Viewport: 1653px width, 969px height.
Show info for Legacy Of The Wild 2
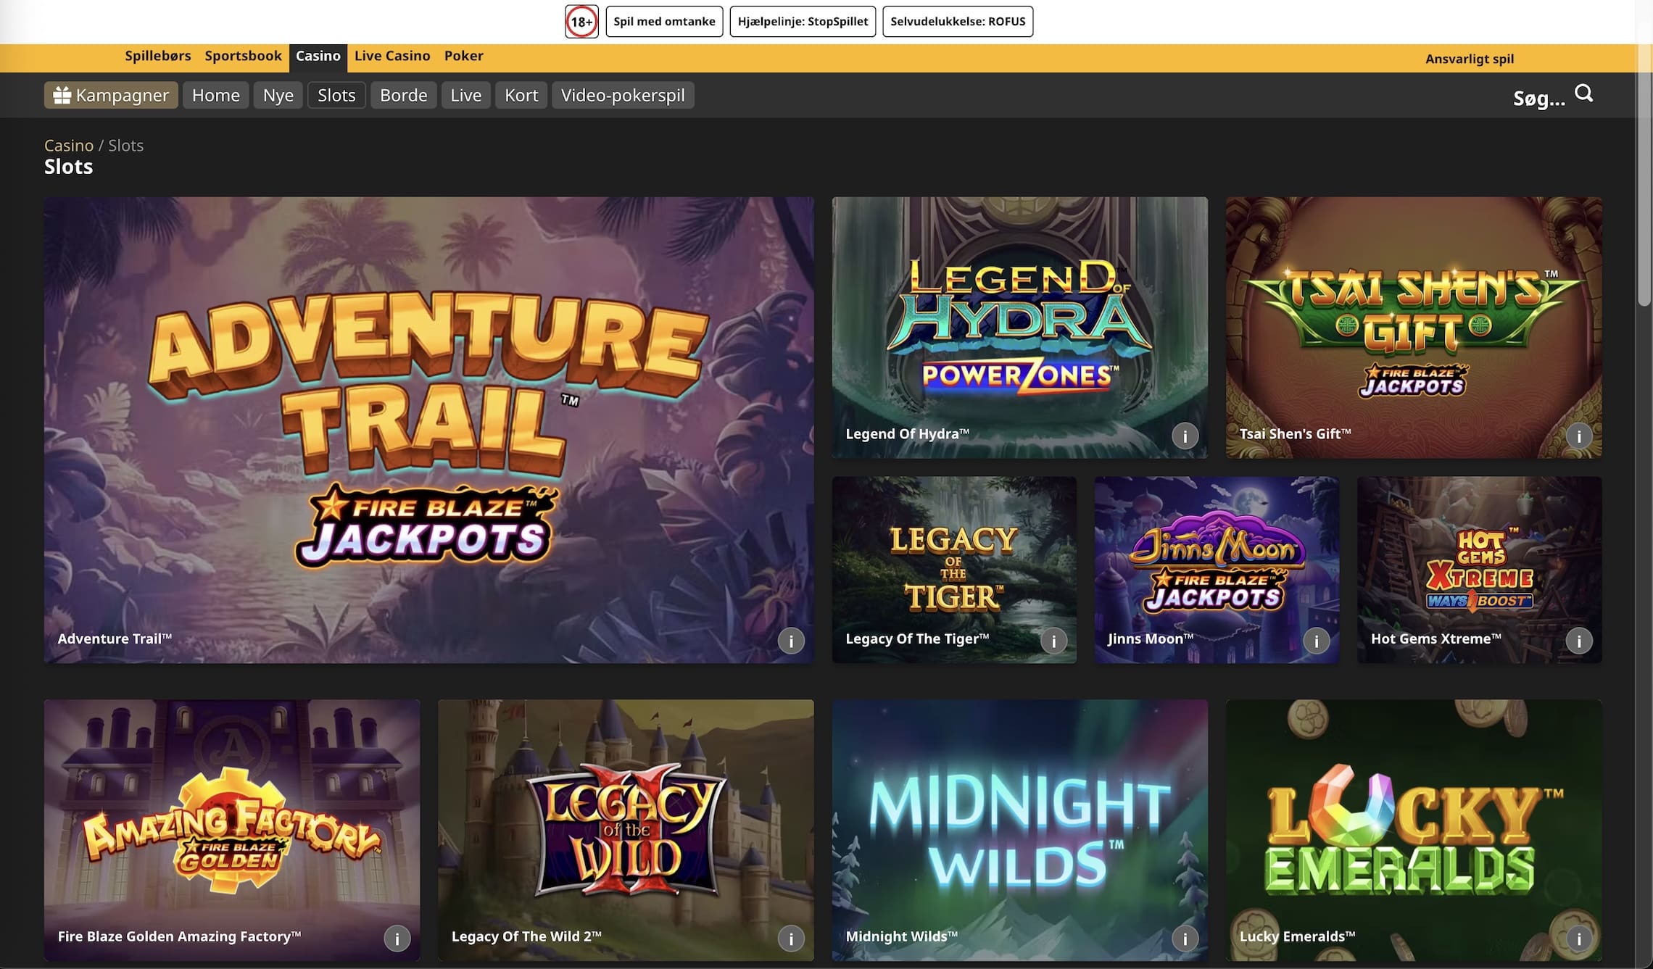pyautogui.click(x=791, y=939)
